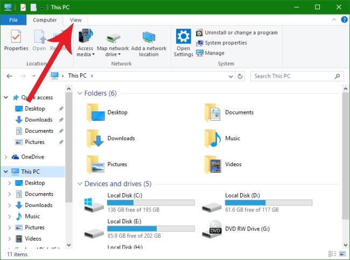Collapse the Quick access tree node
This screenshot has width=350, height=260.
pyautogui.click(x=6, y=97)
